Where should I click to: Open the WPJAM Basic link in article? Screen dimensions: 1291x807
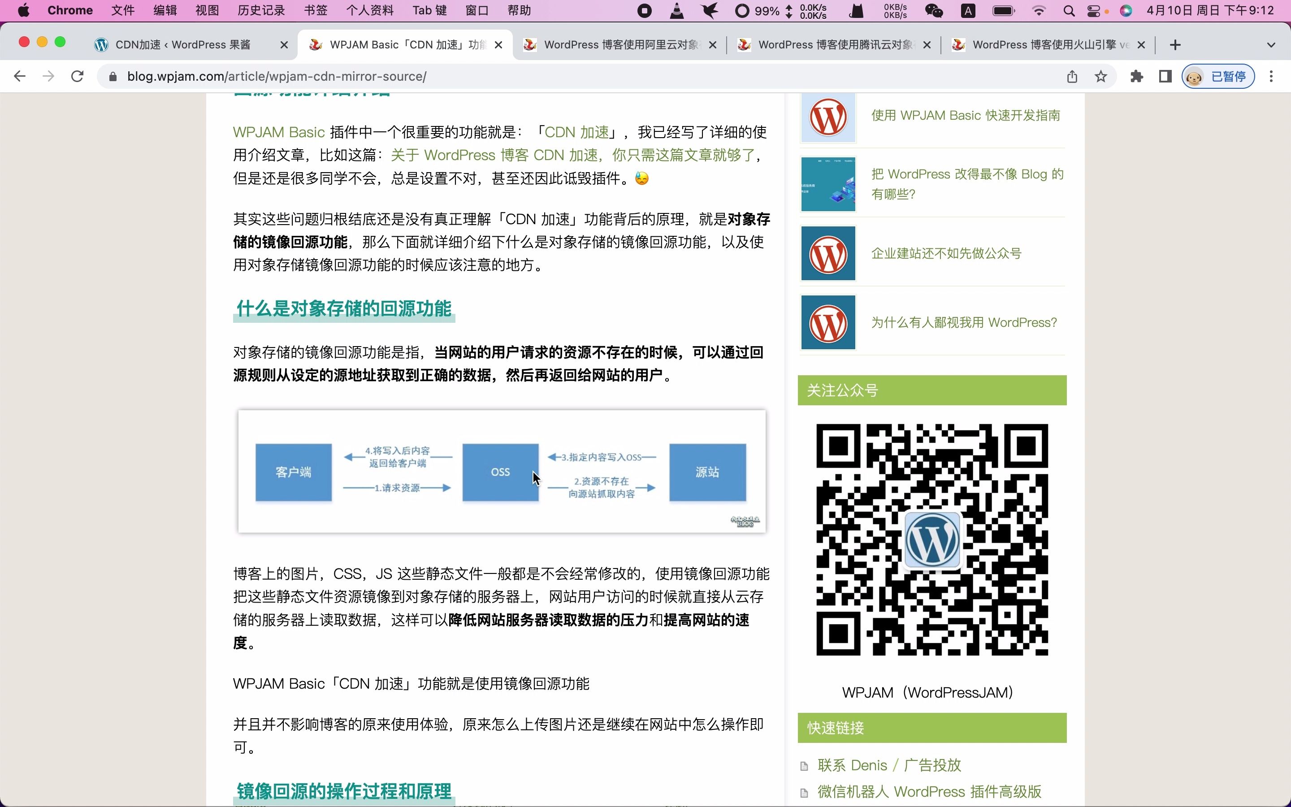(x=279, y=132)
